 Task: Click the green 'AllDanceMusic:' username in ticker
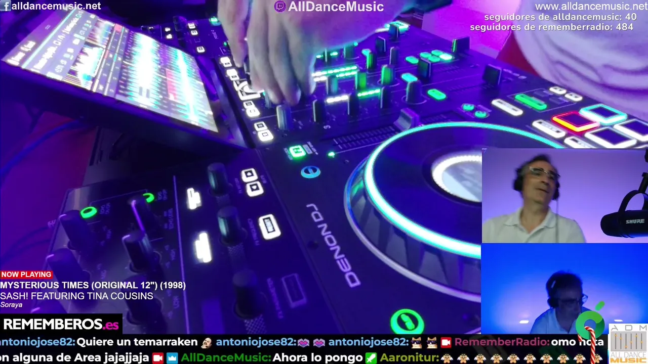[225, 358]
